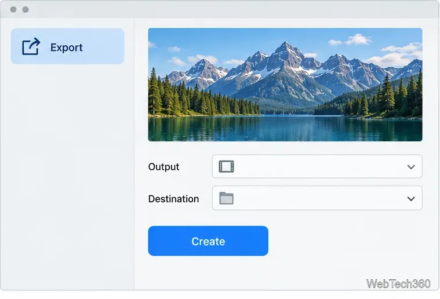
Task: Expand the Destination chevron arrow
Action: (x=411, y=199)
